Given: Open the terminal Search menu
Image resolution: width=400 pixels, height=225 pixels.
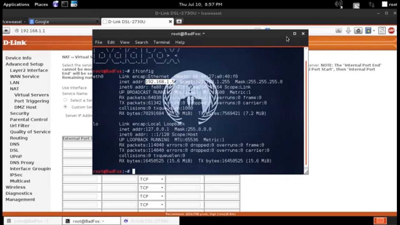Looking at the screenshot, I should click(x=142, y=42).
